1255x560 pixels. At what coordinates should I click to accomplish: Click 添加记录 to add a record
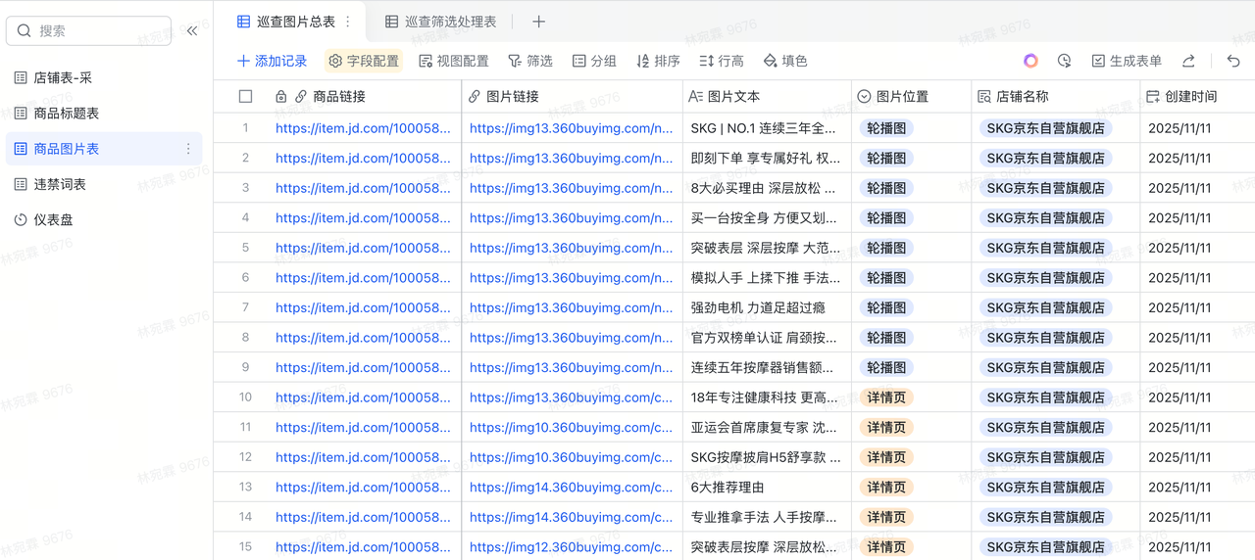(272, 61)
